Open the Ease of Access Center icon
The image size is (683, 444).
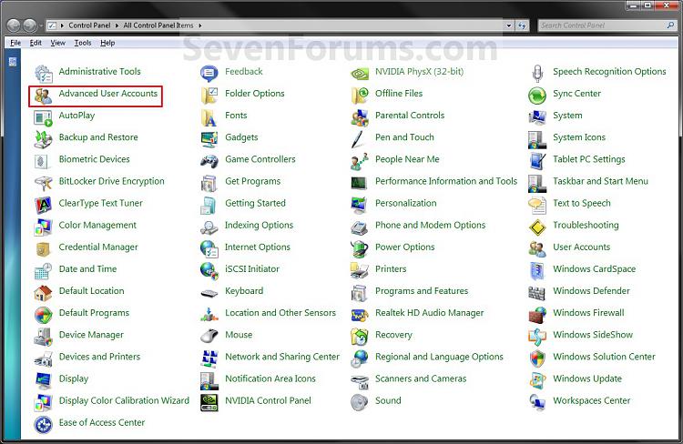click(44, 424)
